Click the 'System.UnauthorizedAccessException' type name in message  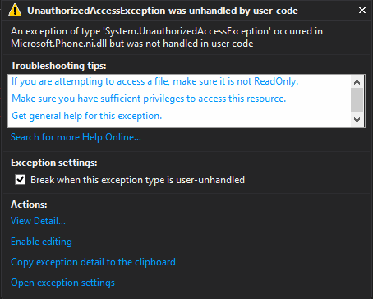pos(187,31)
